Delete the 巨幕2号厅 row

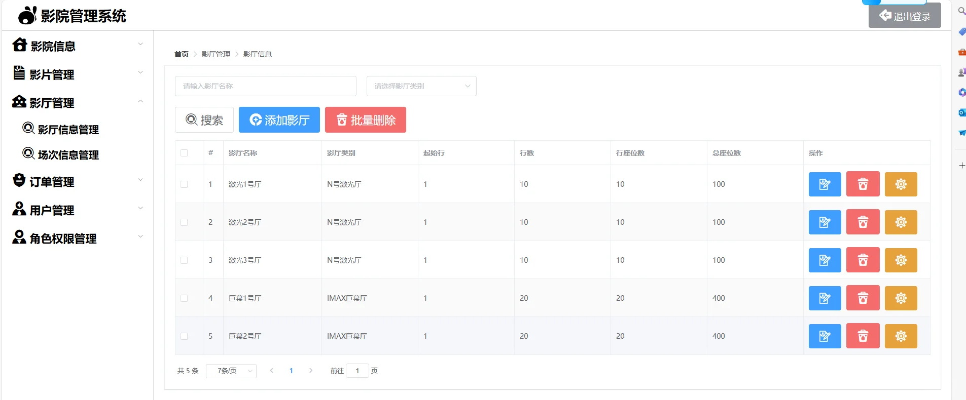tap(863, 336)
